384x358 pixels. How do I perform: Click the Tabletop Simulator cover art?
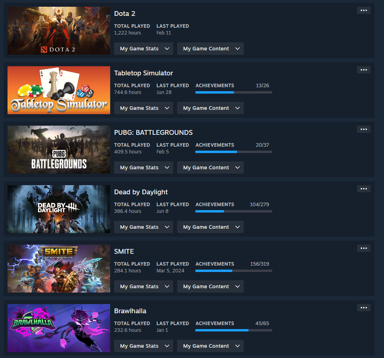coord(59,90)
